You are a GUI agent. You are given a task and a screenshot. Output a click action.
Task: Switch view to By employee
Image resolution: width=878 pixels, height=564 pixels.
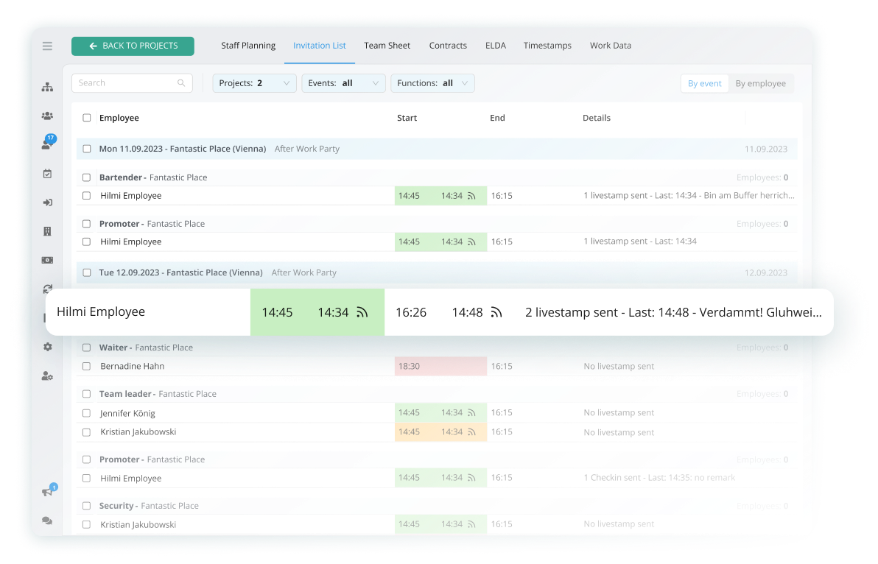[x=760, y=83]
